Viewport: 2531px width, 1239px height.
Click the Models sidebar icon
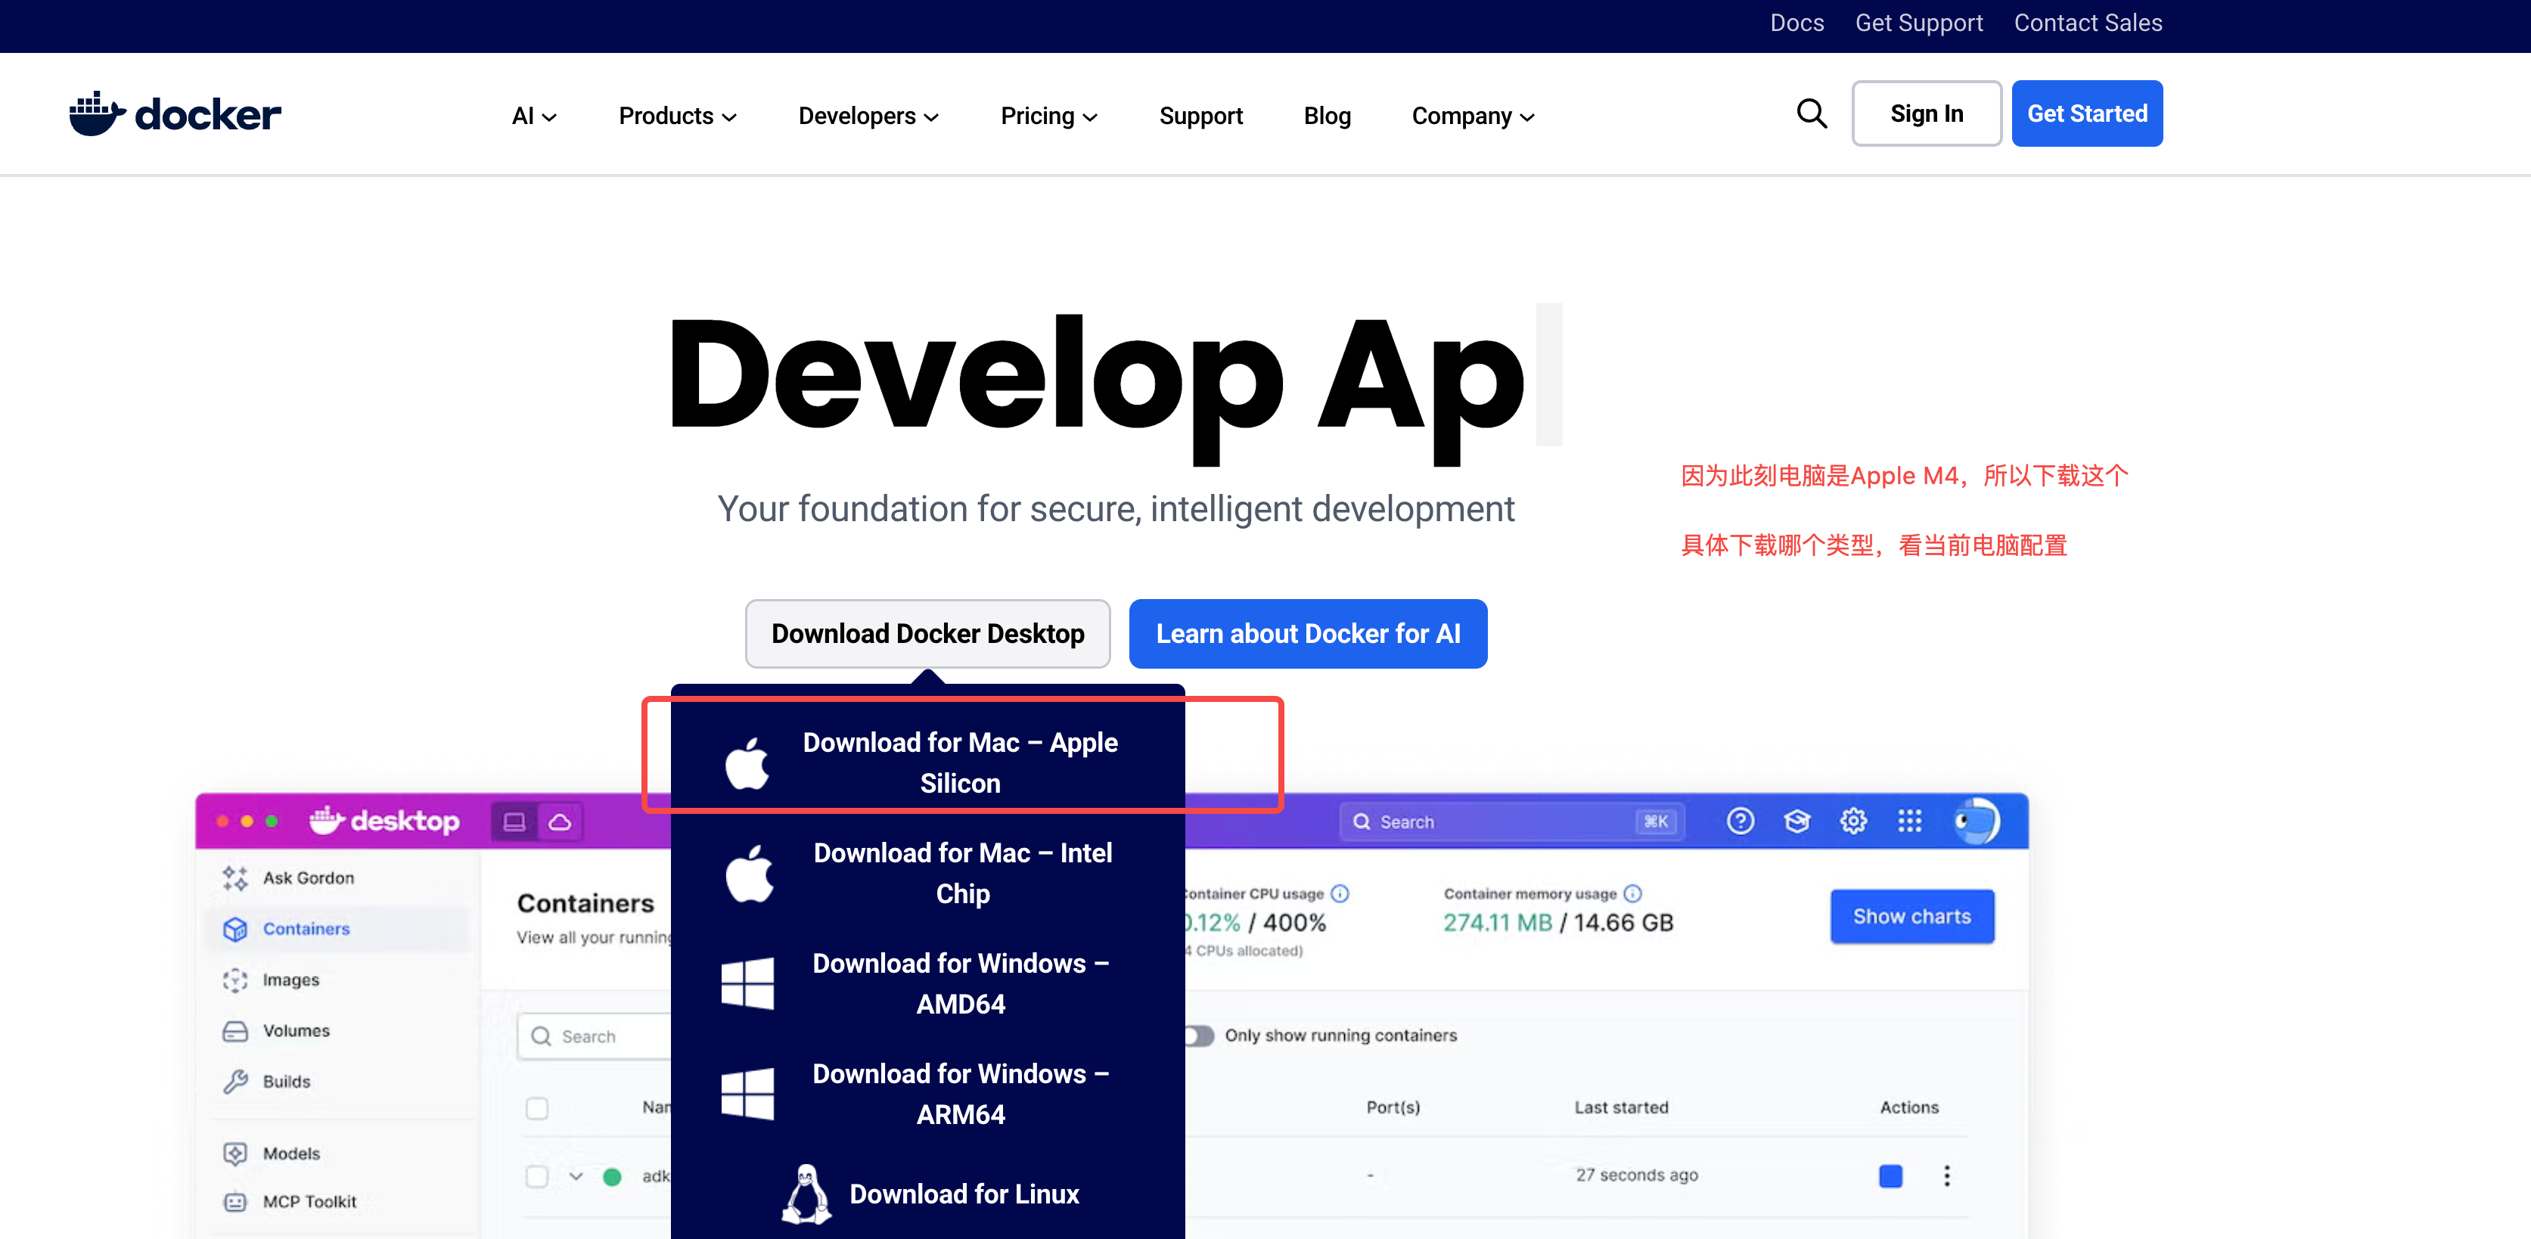point(234,1153)
